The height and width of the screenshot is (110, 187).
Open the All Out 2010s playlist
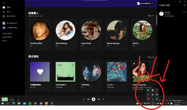7,33
